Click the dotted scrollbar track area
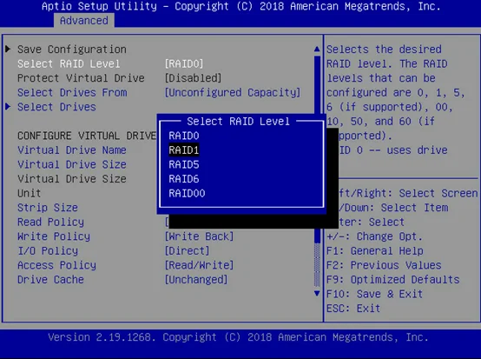Image resolution: width=481 pixels, height=359 pixels. click(317, 265)
